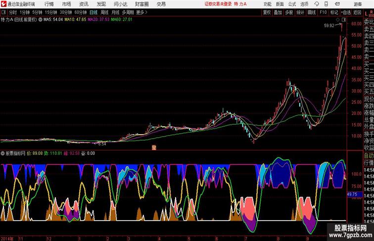This screenshot has width=374, height=241.
Task: Open the 发现 menu
Action: coord(101,4)
